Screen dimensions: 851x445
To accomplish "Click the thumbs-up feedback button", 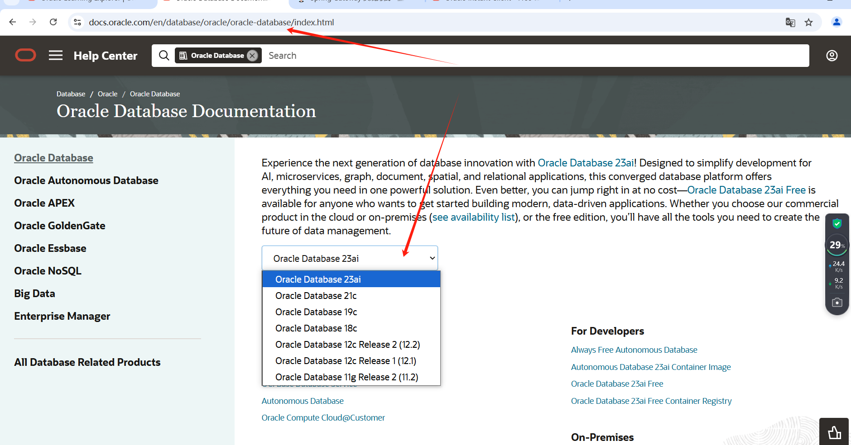I will point(834,432).
